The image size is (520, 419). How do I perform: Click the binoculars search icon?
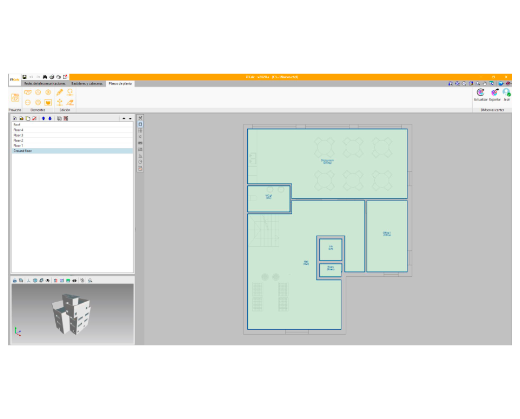(45, 77)
